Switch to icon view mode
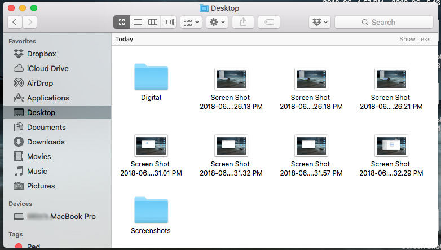This screenshot has height=250, width=441. [x=122, y=22]
